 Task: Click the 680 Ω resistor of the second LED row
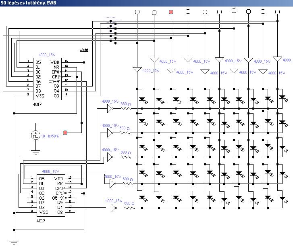(125, 133)
